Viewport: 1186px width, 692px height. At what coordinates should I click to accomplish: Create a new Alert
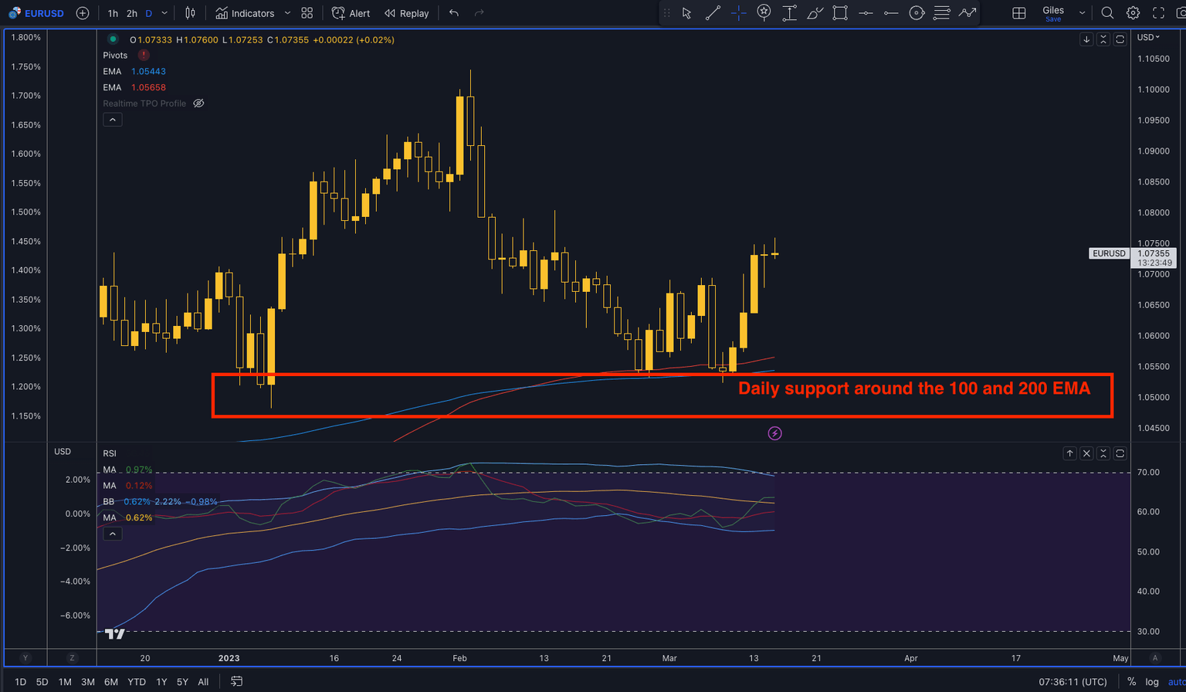tap(351, 13)
